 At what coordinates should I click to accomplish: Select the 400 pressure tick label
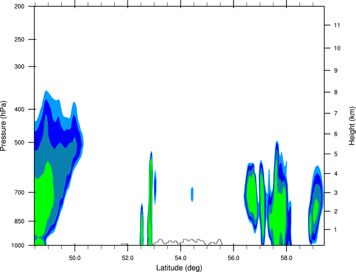(x=19, y=109)
